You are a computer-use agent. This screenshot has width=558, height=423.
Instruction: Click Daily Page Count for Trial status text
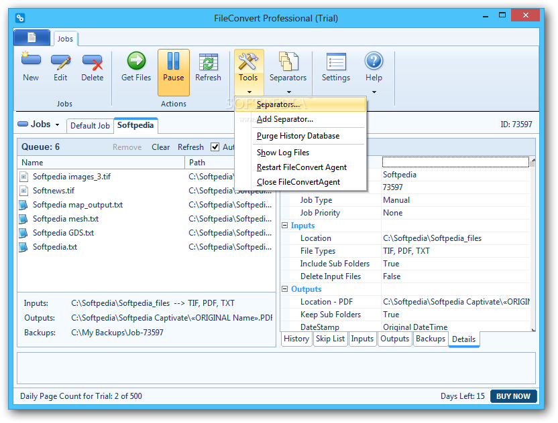81,396
